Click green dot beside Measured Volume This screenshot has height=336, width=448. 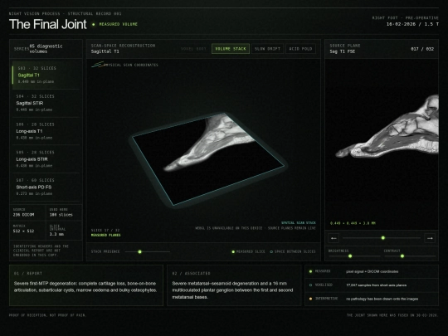click(x=94, y=24)
